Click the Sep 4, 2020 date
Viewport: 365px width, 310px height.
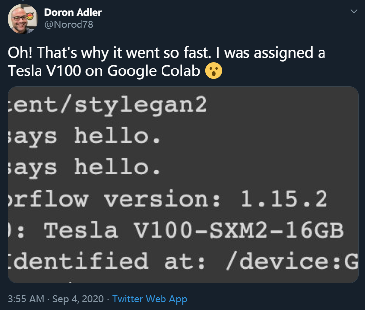[x=77, y=299]
